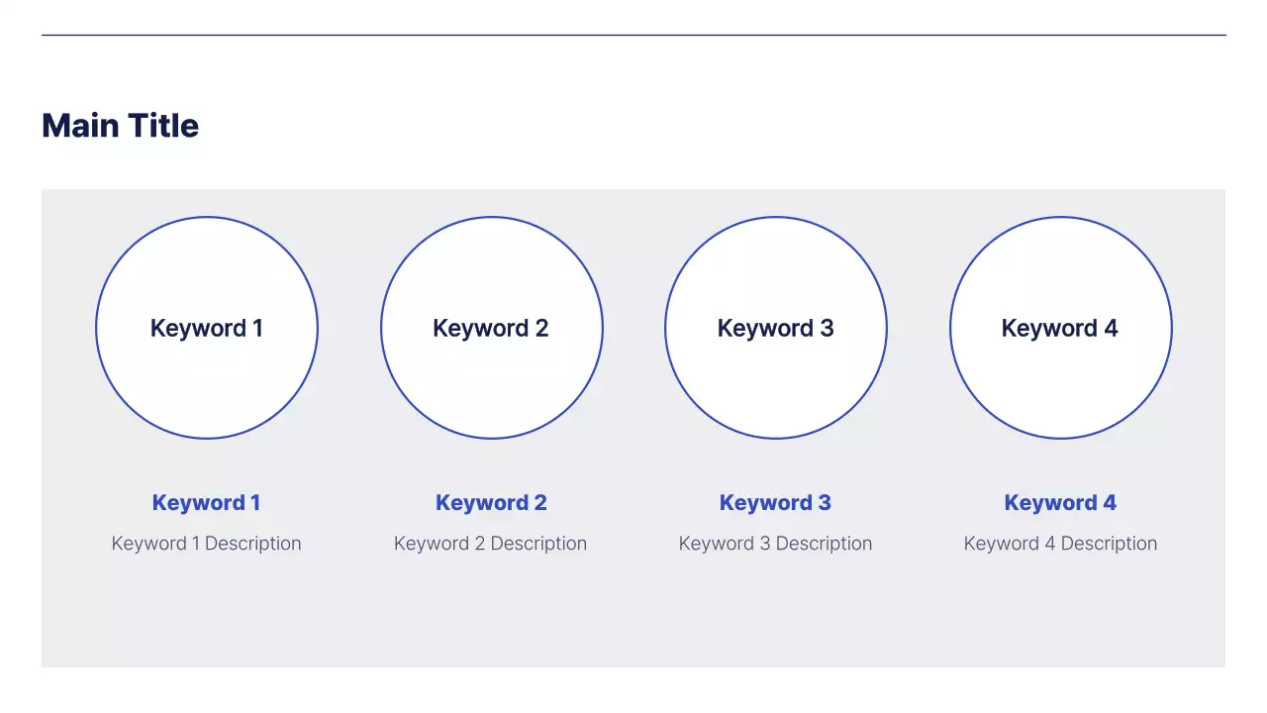Click the dark Keyword 1 label inside circle
1267x713 pixels.
coord(206,329)
